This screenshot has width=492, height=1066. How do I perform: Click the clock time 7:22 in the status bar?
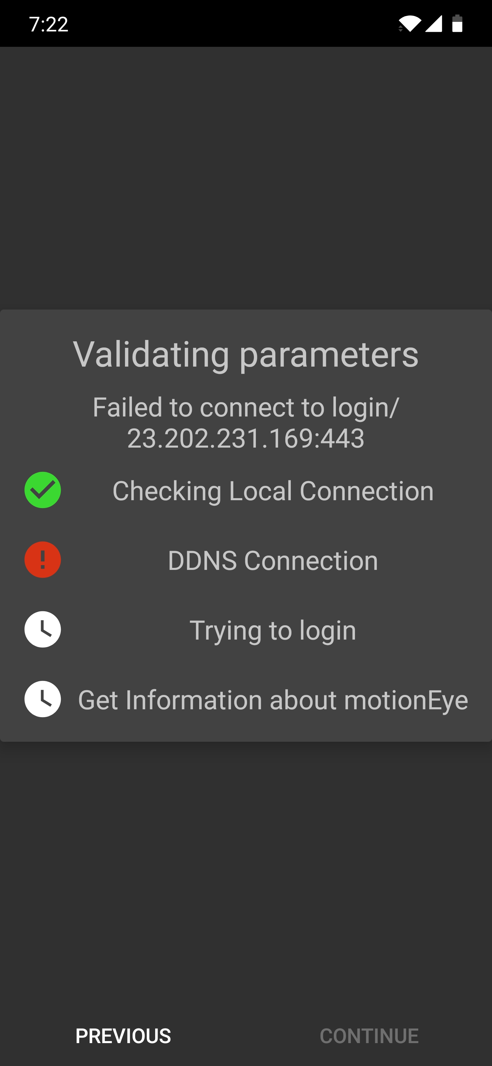[49, 25]
